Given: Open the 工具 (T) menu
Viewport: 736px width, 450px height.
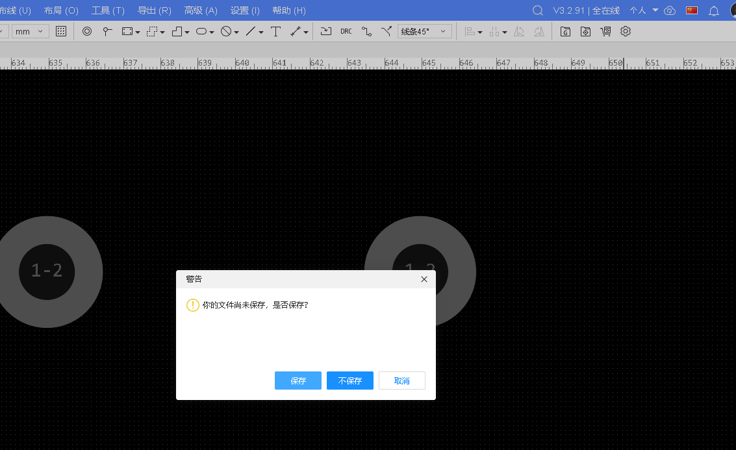Looking at the screenshot, I should [108, 10].
